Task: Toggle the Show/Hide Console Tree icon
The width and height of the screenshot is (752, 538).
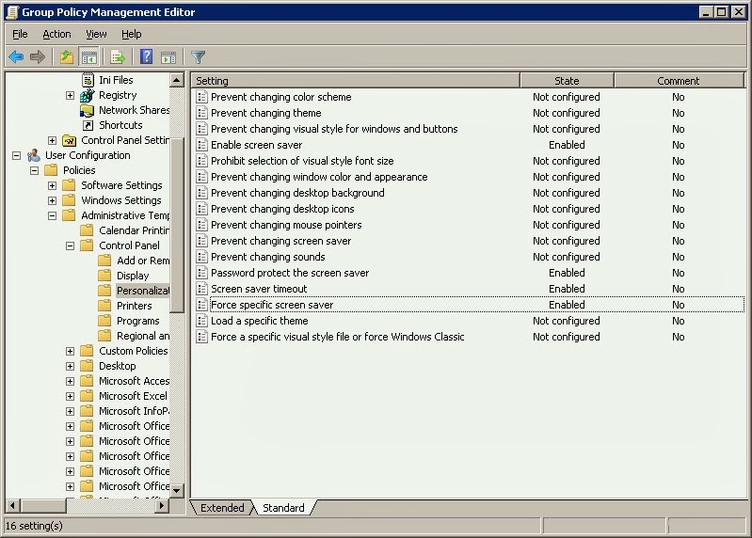Action: click(x=88, y=57)
